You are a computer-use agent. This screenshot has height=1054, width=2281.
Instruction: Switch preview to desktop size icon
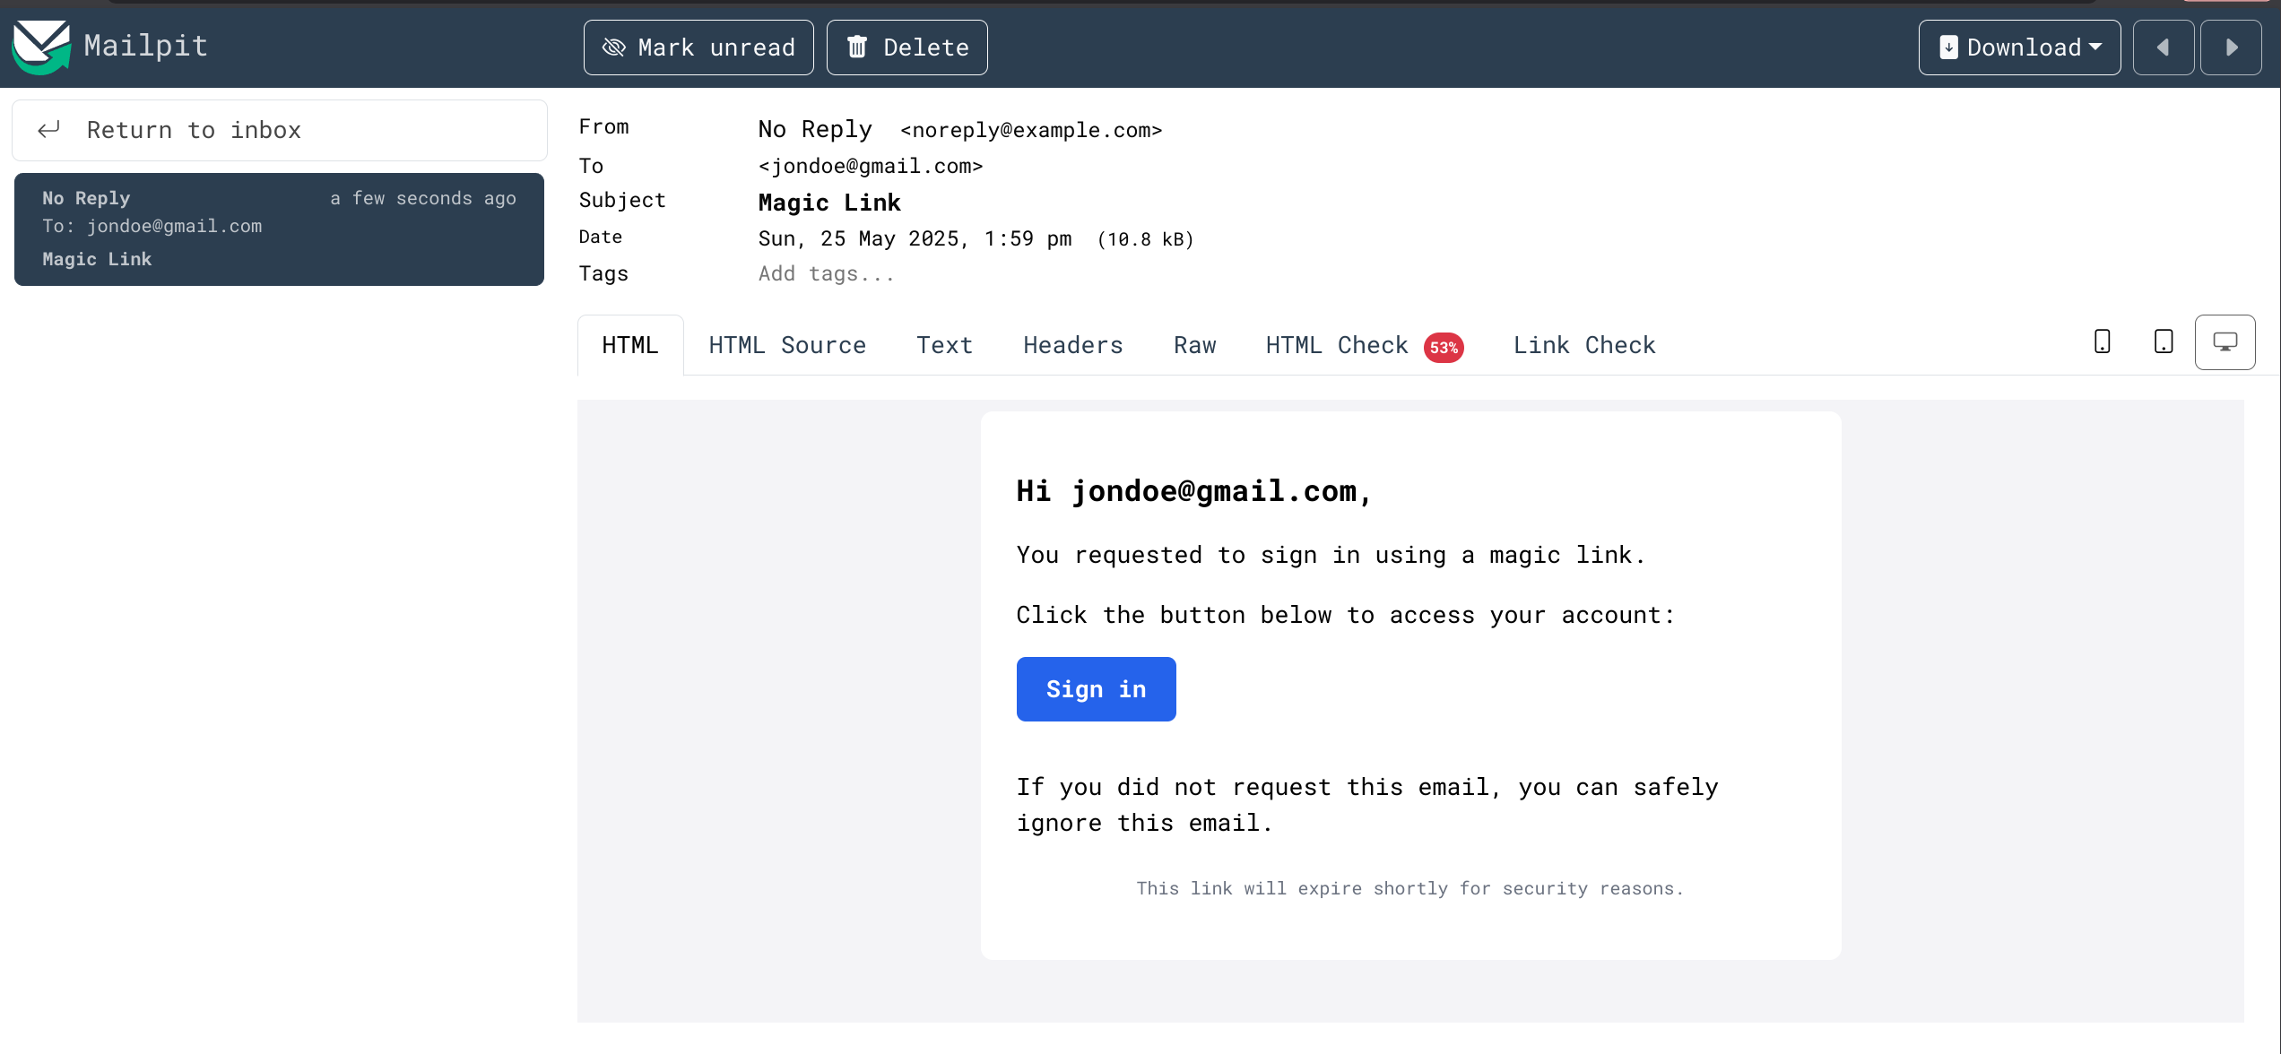2225,342
